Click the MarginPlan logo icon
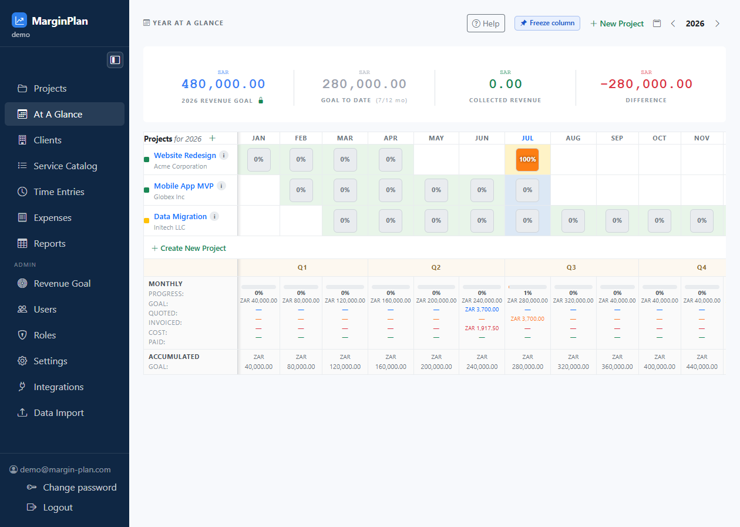This screenshot has width=740, height=527. tap(19, 21)
